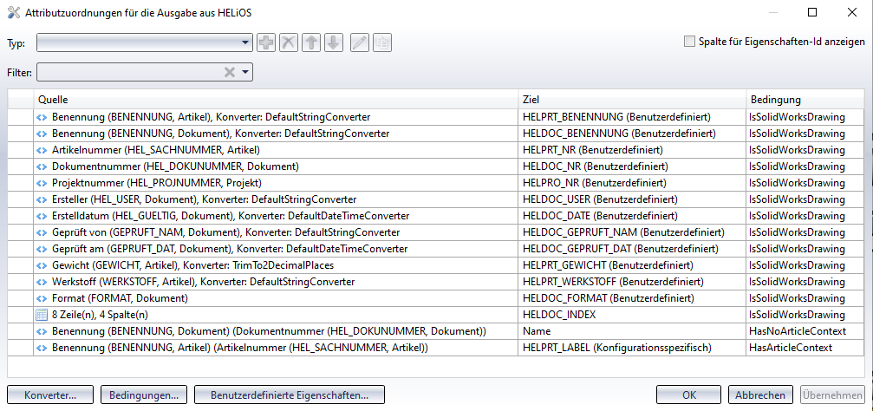Select target cell HELDOC_FORMAT (Benutzerdefiniert)
The height and width of the screenshot is (411, 873).
633,298
